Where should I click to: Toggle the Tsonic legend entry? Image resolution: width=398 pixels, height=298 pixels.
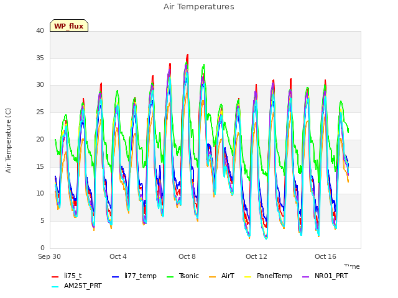pyautogui.click(x=182, y=276)
